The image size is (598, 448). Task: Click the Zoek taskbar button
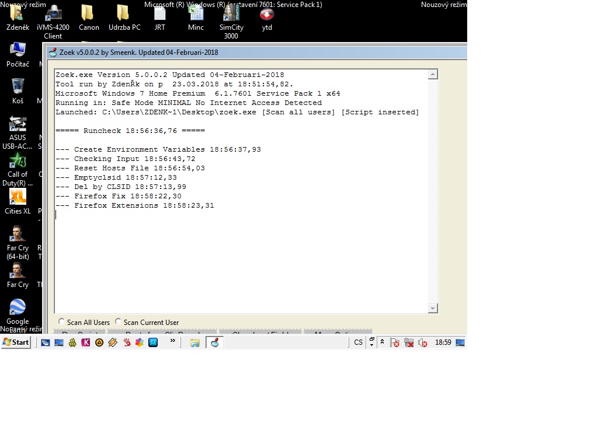[214, 342]
